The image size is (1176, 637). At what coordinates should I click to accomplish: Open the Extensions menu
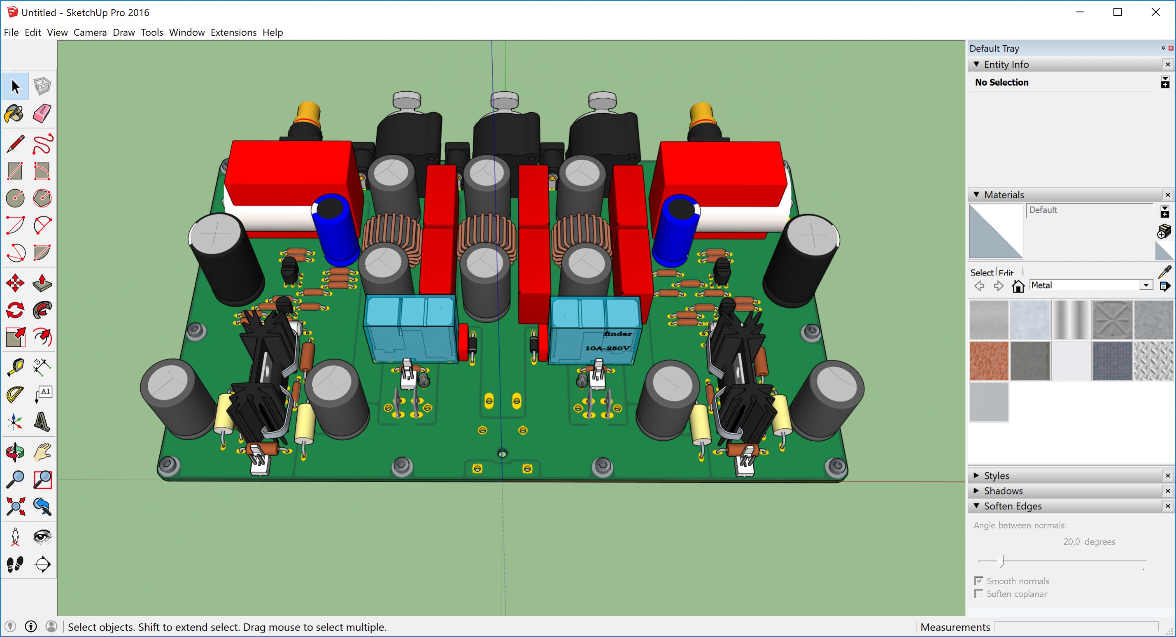click(233, 33)
